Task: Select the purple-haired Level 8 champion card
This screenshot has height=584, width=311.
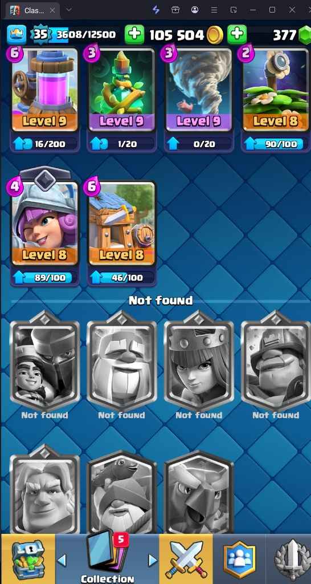Action: [44, 224]
